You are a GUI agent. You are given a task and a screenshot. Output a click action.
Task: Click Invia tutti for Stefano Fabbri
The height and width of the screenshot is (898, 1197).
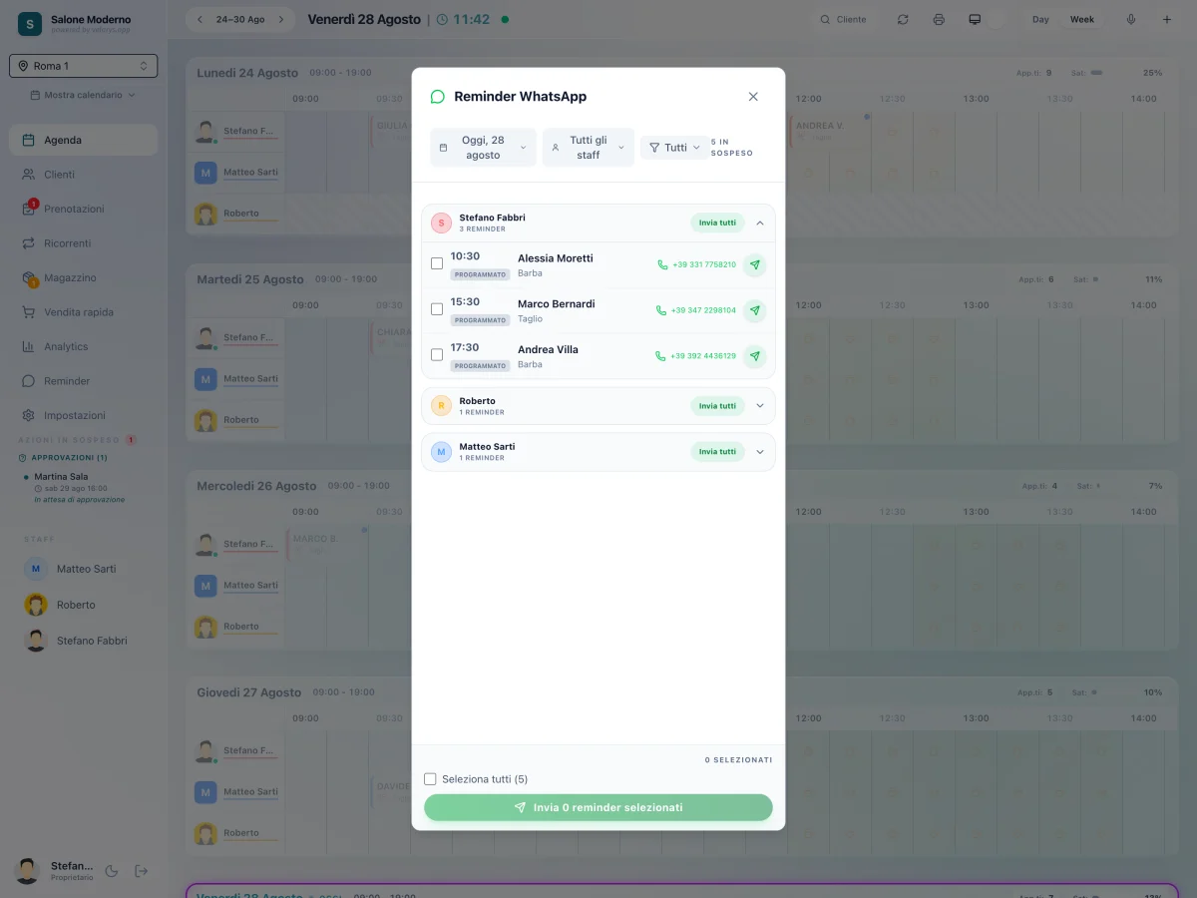(717, 224)
